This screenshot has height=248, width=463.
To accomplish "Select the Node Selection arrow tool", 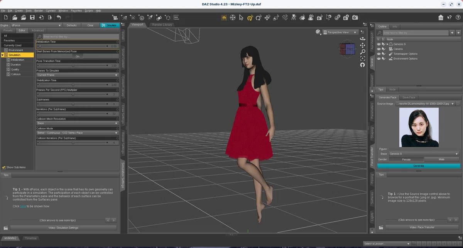I will tap(241, 17).
